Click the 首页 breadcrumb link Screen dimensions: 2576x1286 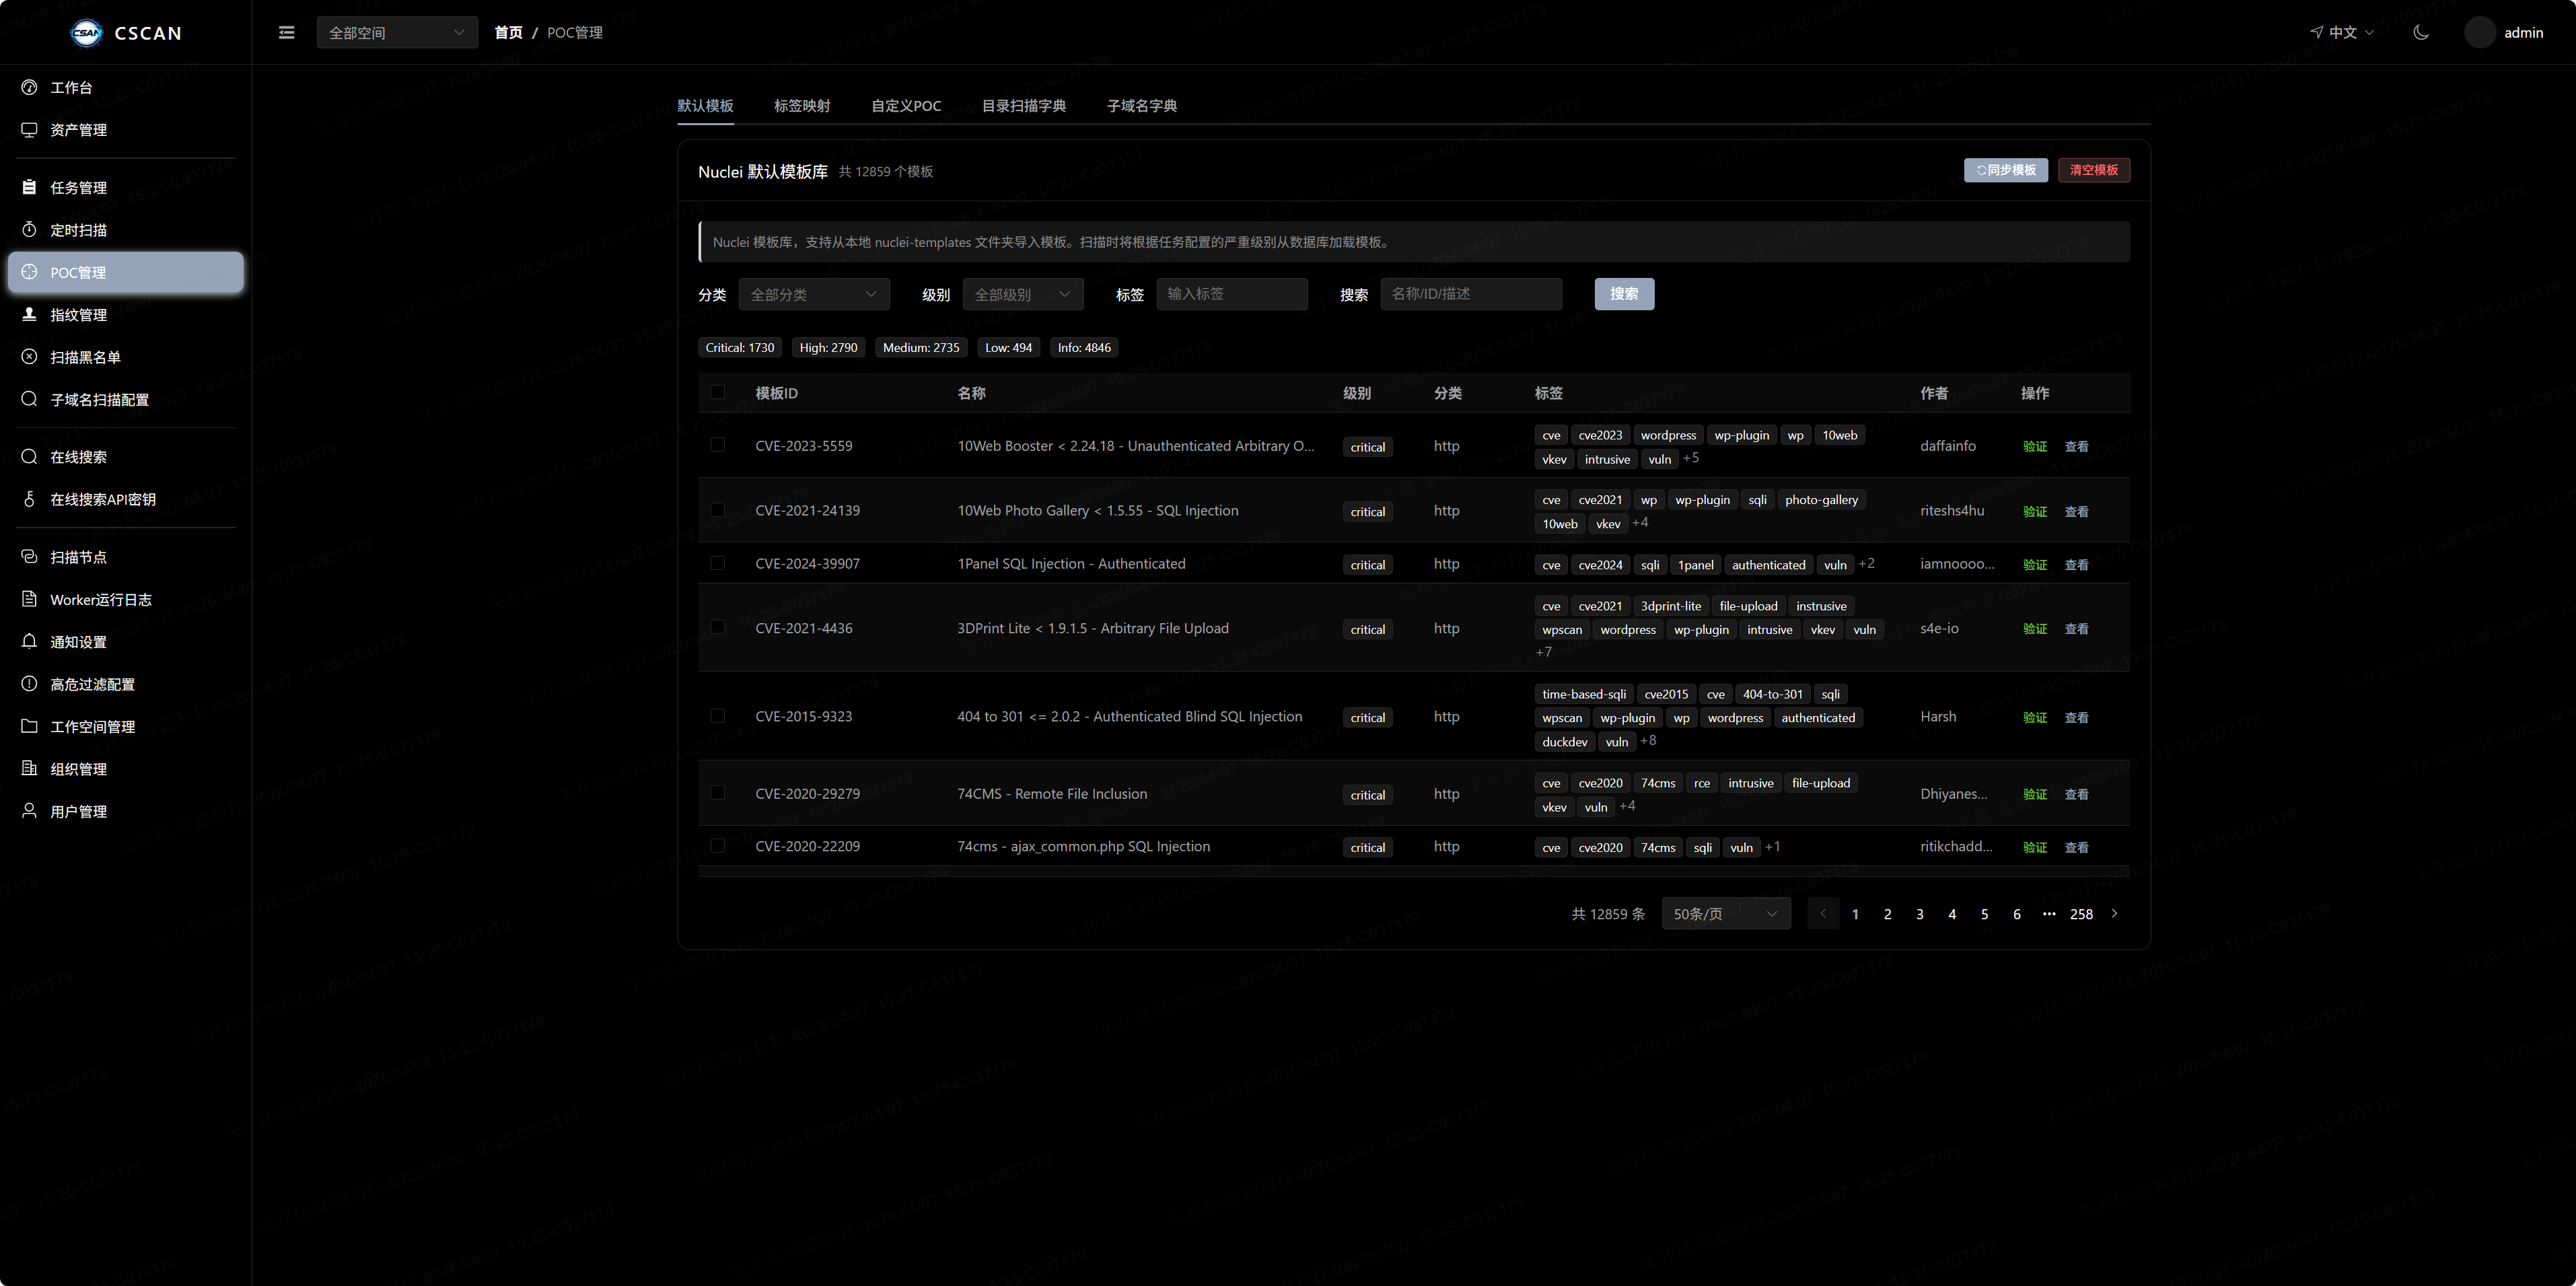pos(508,32)
